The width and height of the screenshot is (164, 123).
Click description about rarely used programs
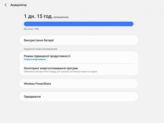pyautogui.click(x=61, y=72)
